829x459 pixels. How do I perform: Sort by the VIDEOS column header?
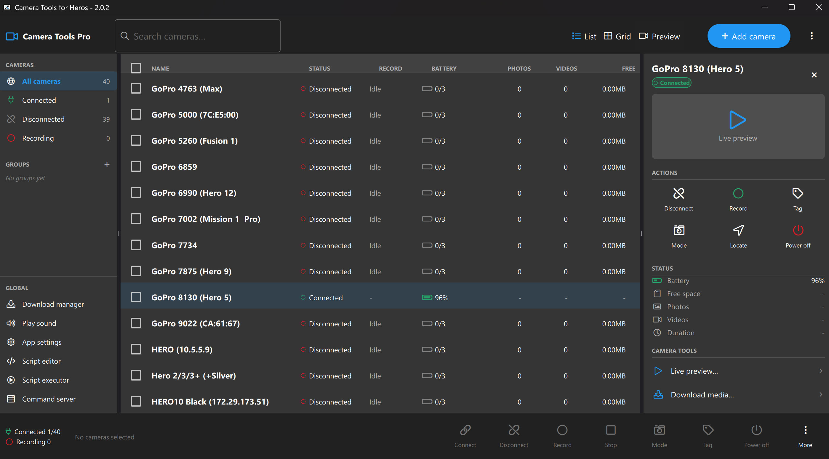[x=566, y=68]
